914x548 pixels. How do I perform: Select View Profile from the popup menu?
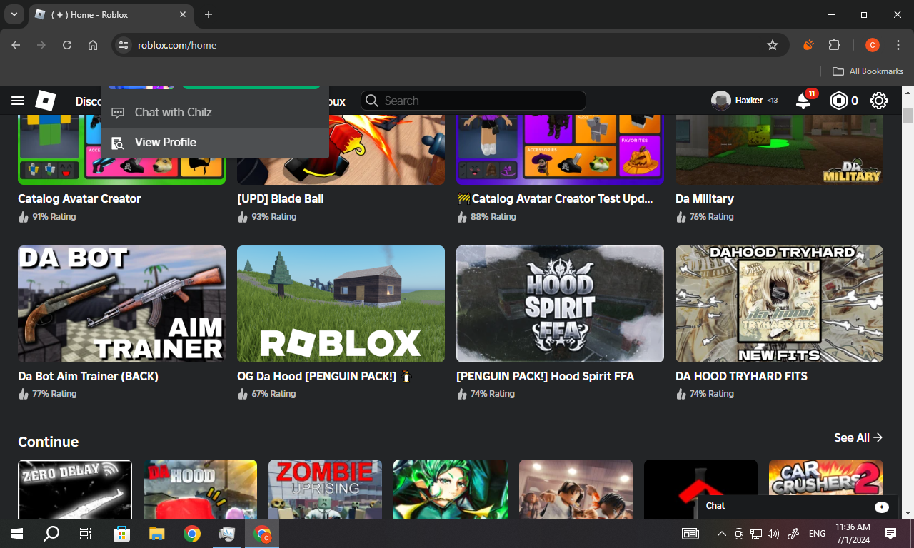tap(214, 143)
